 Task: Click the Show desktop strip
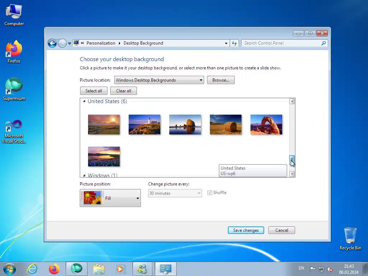tap(365, 269)
